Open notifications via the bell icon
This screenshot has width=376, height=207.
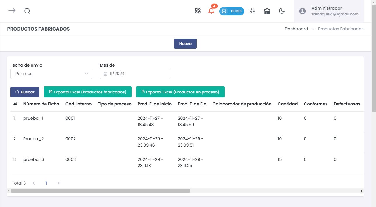click(211, 11)
